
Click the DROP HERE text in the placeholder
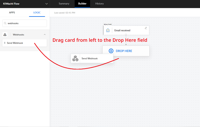(x=124, y=51)
